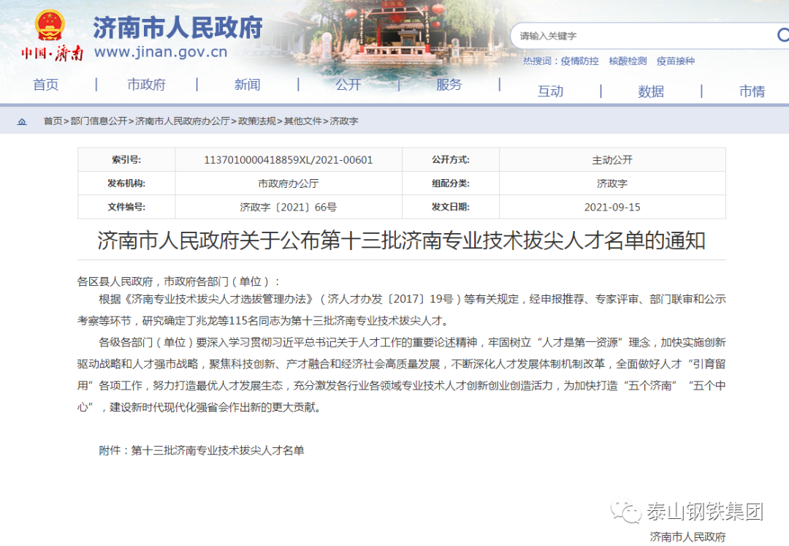The width and height of the screenshot is (789, 546).
Task: Open the 首页 navigation tab
Action: (46, 85)
